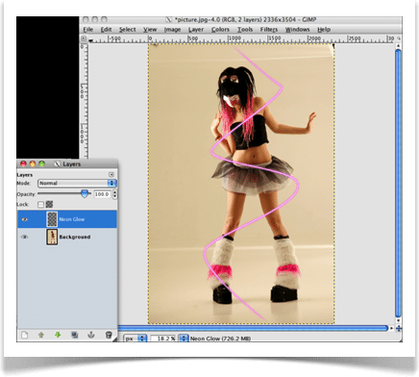This screenshot has width=419, height=377.
Task: Click the horizontal scrollbar below the canvas
Action: tap(253, 328)
